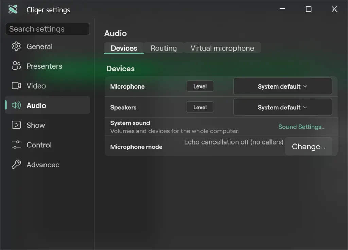
Task: Click the Audio speaker icon
Action: pyautogui.click(x=16, y=105)
